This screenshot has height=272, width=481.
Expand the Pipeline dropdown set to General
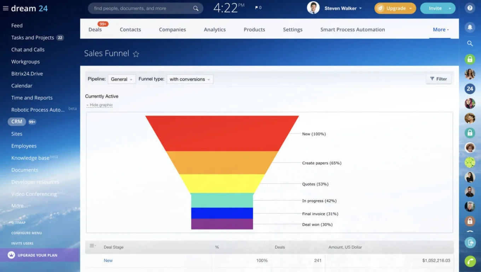tap(122, 79)
